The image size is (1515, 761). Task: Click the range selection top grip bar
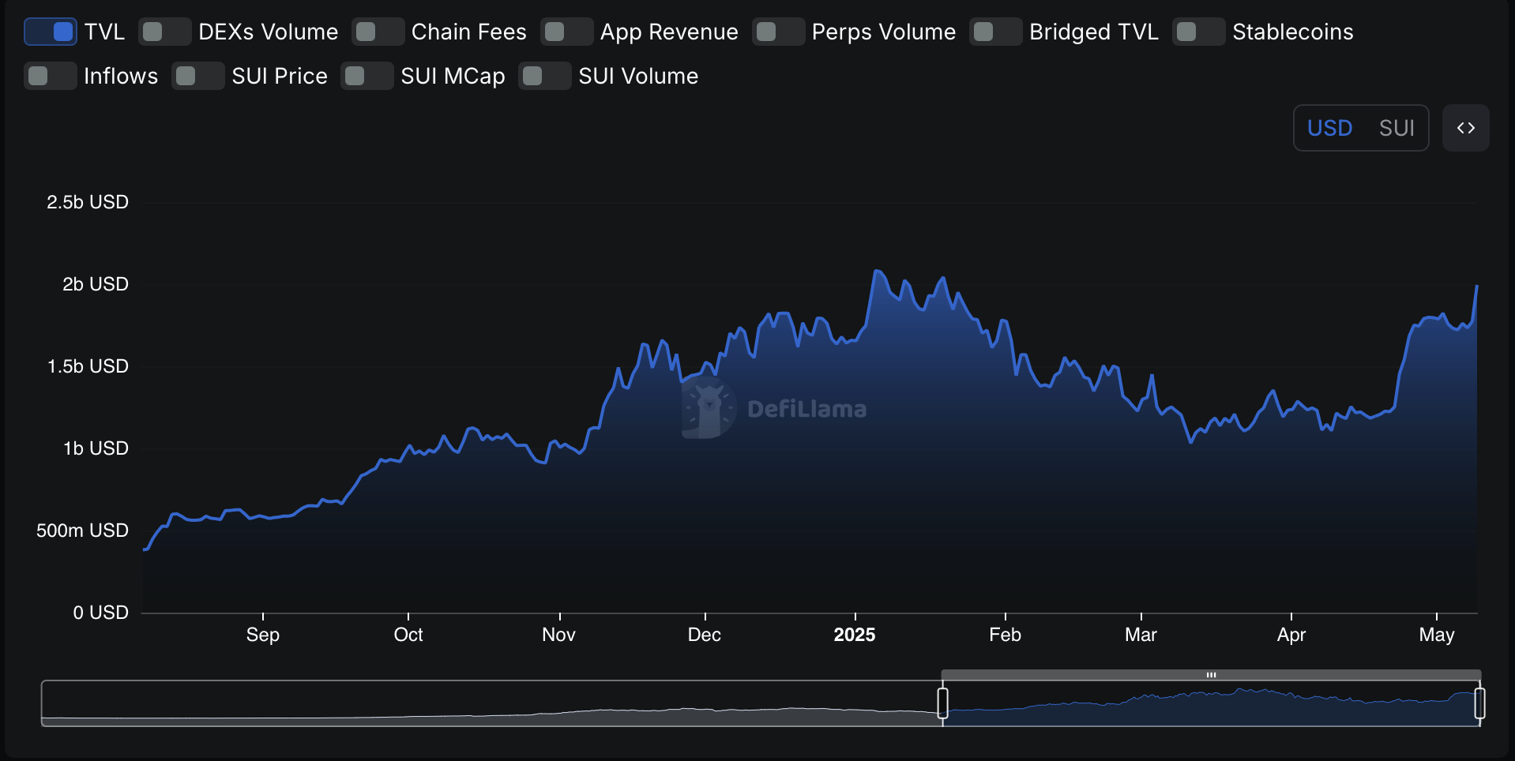coord(1211,675)
